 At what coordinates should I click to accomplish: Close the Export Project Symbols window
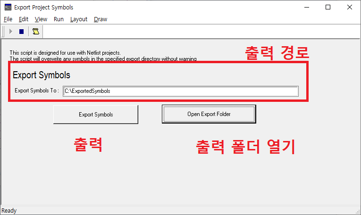coord(349,8)
